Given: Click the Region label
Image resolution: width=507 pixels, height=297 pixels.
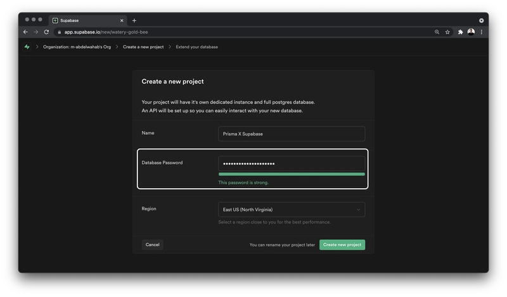Looking at the screenshot, I should coord(149,209).
